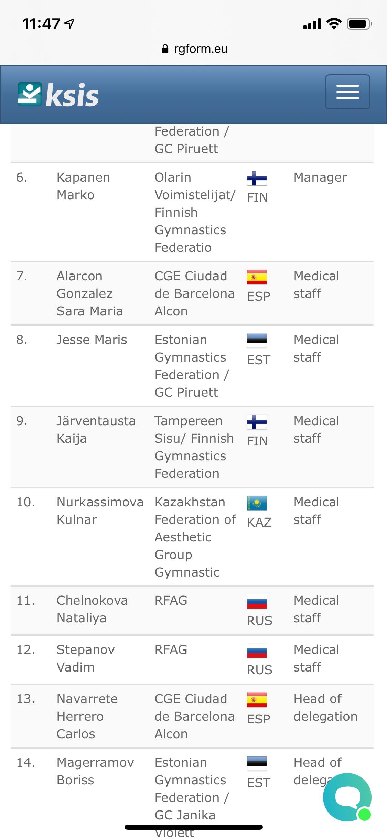Click the Manager role in row 6
The height and width of the screenshot is (838, 387).
pyautogui.click(x=320, y=178)
